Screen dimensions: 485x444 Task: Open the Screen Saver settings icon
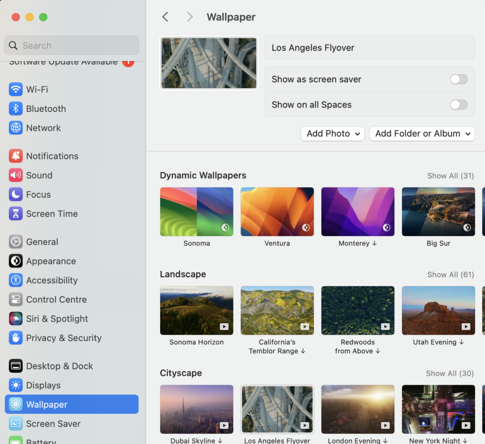click(x=15, y=423)
